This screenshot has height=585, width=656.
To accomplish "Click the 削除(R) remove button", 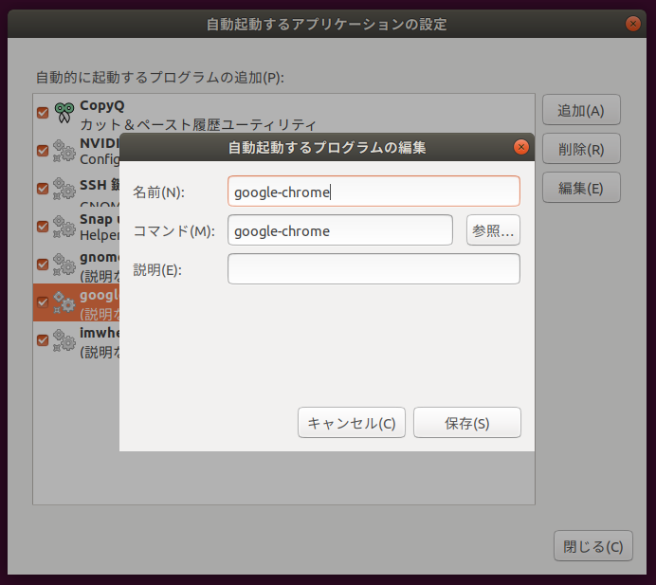I will [x=581, y=149].
